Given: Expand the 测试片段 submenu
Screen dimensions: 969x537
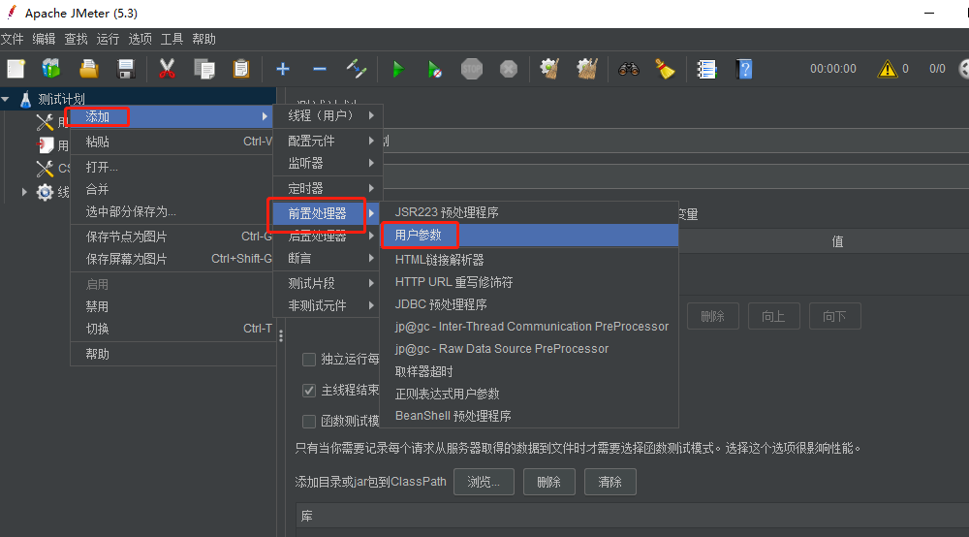Looking at the screenshot, I should click(x=328, y=283).
